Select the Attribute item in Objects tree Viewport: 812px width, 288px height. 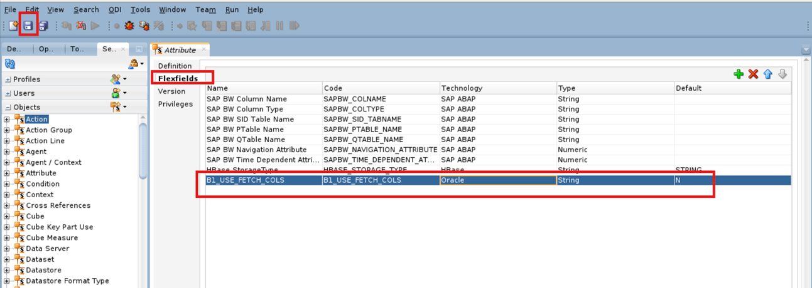tap(41, 173)
